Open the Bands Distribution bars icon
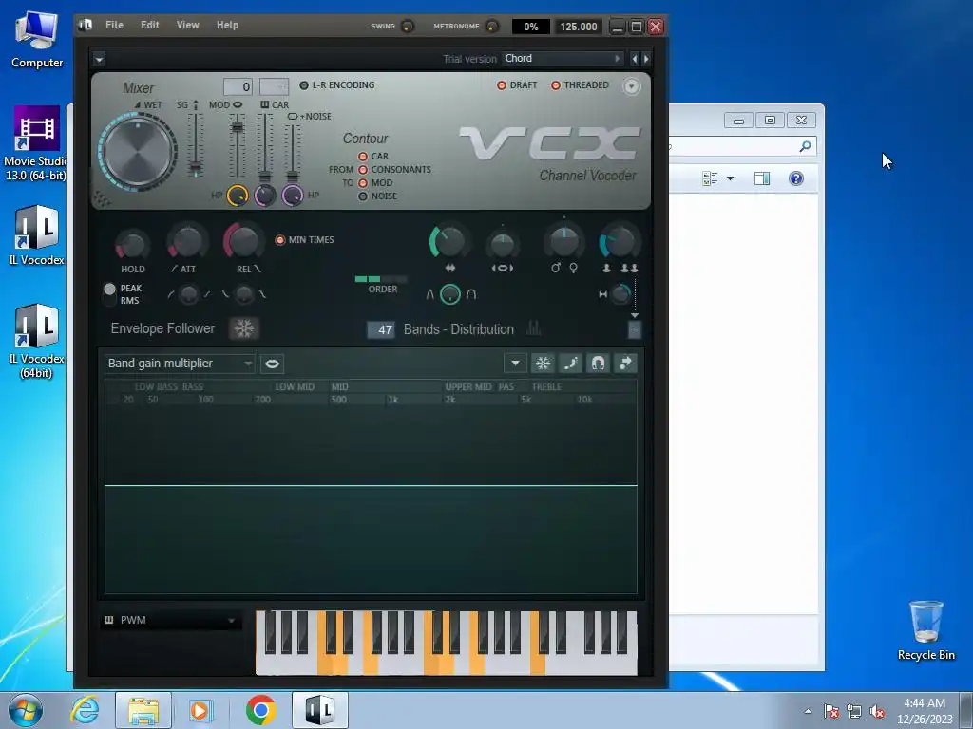Image resolution: width=973 pixels, height=729 pixels. click(533, 328)
